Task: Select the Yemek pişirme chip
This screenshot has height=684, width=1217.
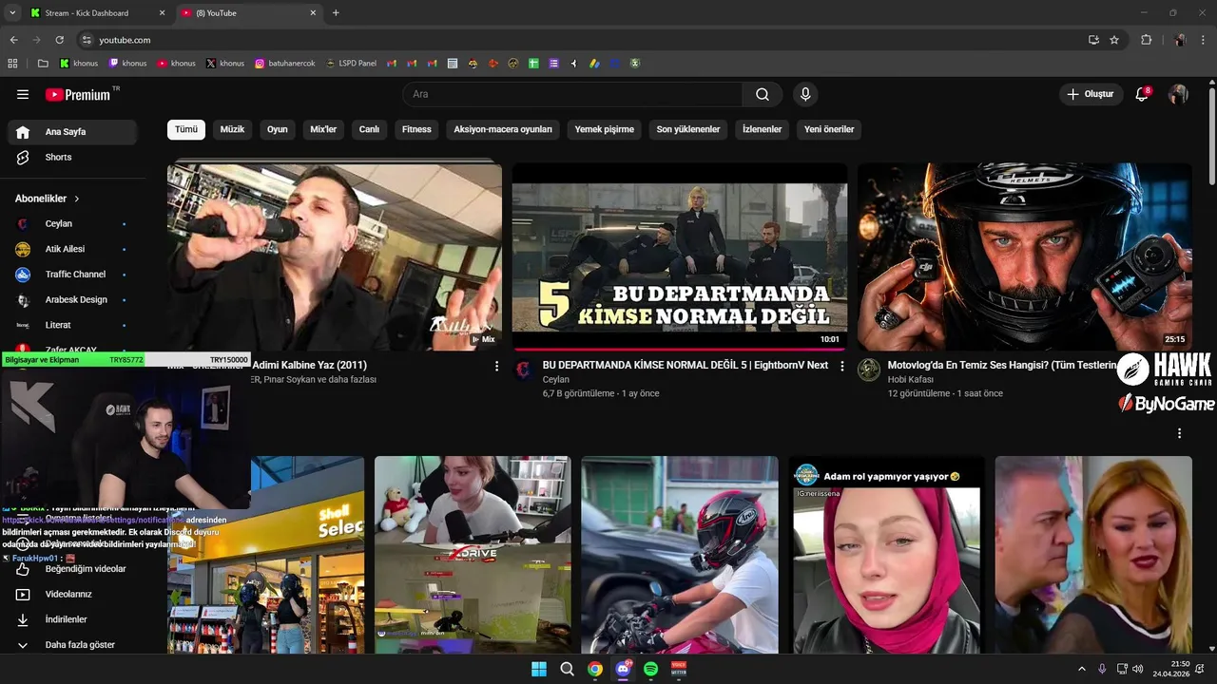Action: [604, 129]
